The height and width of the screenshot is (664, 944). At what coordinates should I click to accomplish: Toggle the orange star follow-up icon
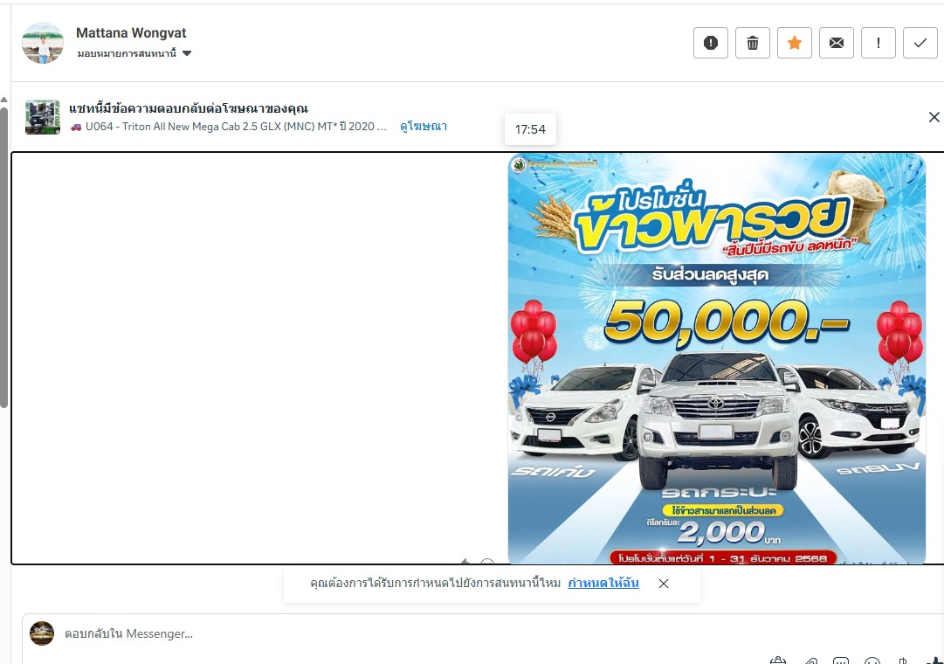click(x=795, y=43)
